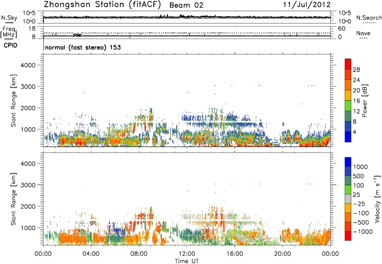Click the "N.Search" legend label

[x=369, y=18]
